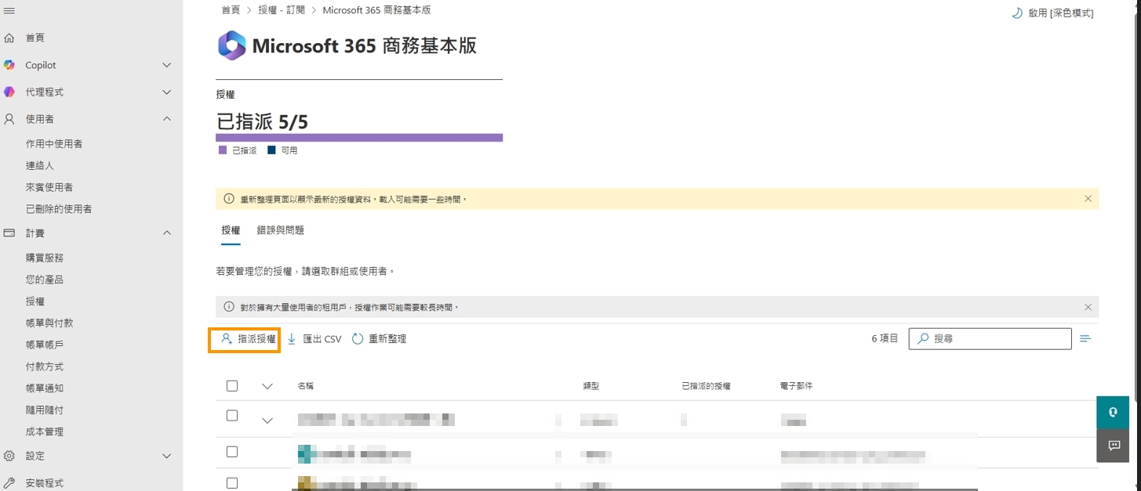The width and height of the screenshot is (1141, 491).
Task: Sort by the 電子郵件 column header
Action: click(797, 386)
